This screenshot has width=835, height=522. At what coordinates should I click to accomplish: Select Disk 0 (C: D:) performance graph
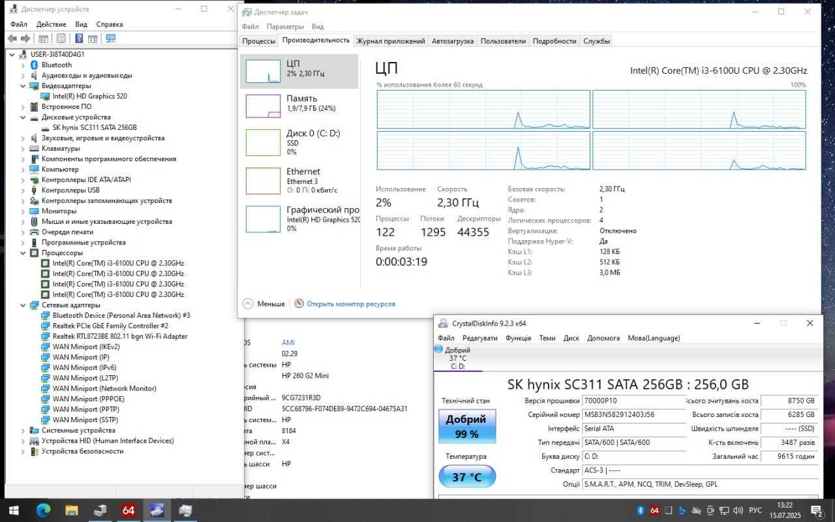click(263, 142)
